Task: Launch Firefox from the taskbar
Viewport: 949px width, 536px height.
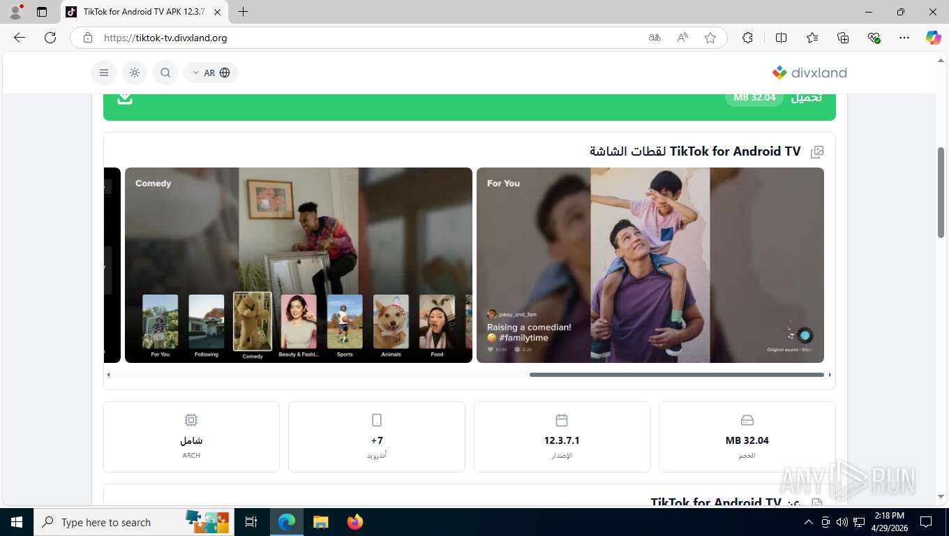Action: 355,522
